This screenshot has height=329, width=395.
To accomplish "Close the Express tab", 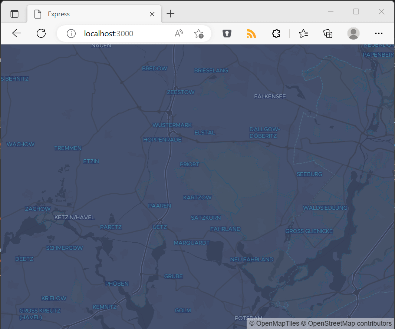I will click(x=152, y=14).
